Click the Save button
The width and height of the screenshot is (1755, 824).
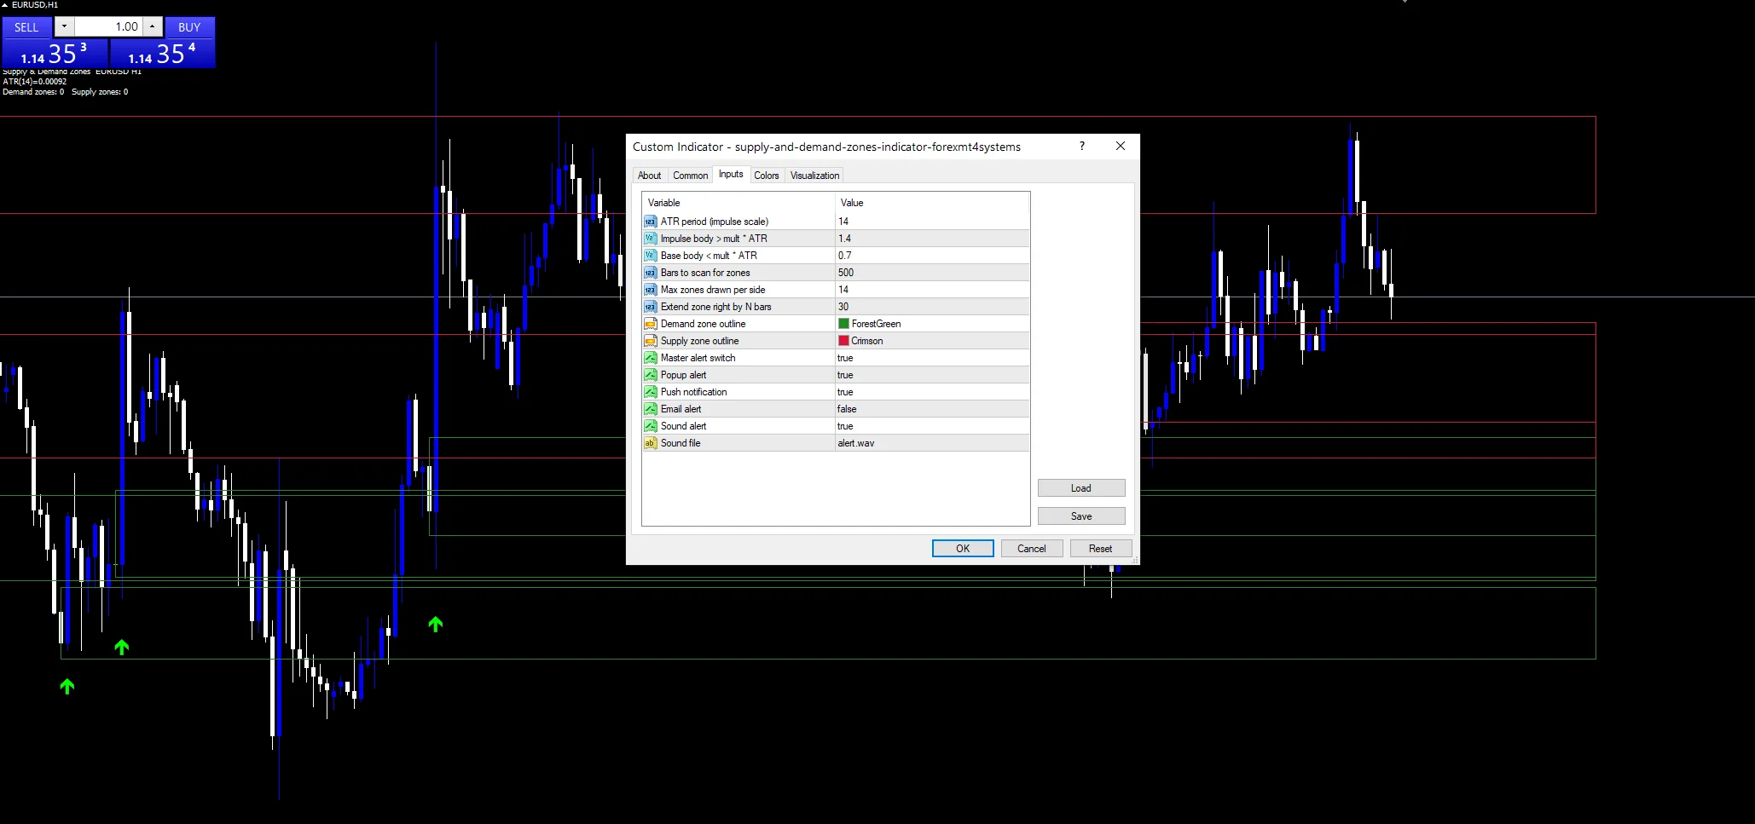[x=1081, y=516]
